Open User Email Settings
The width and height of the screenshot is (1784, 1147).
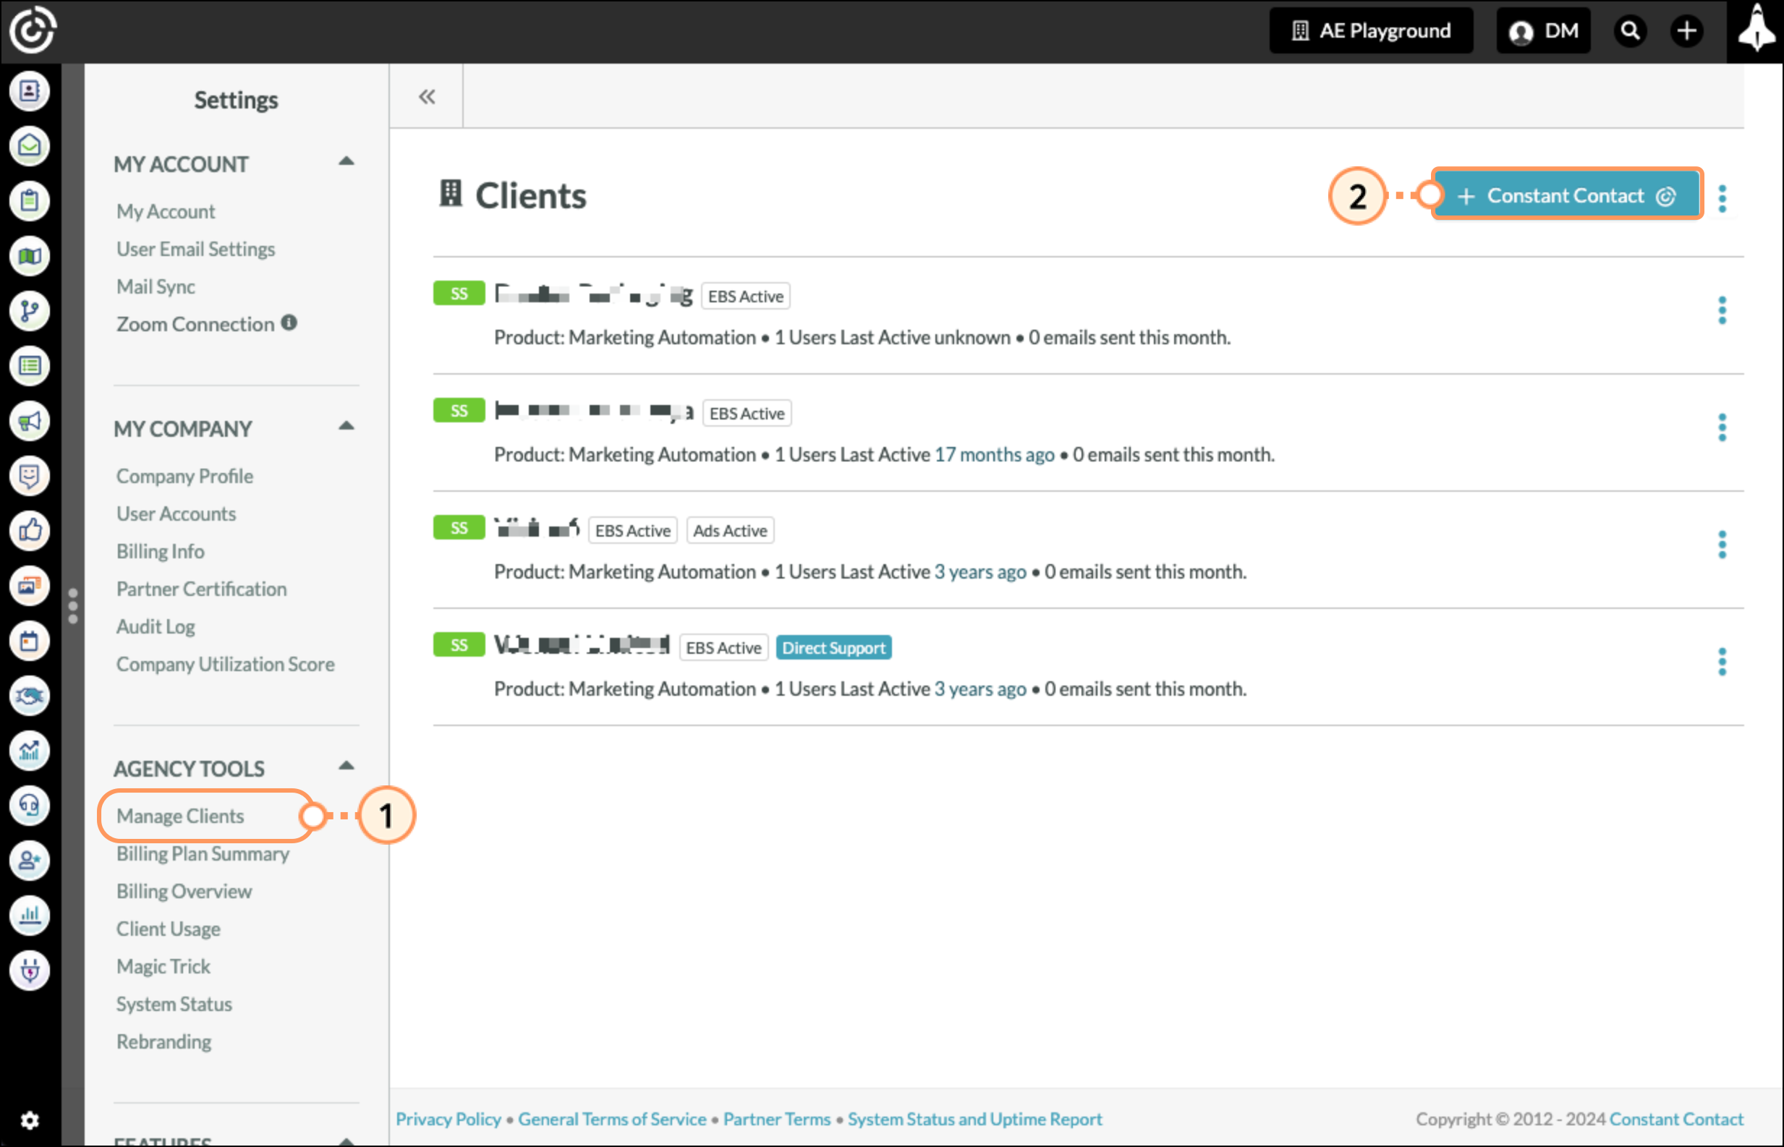click(x=195, y=249)
